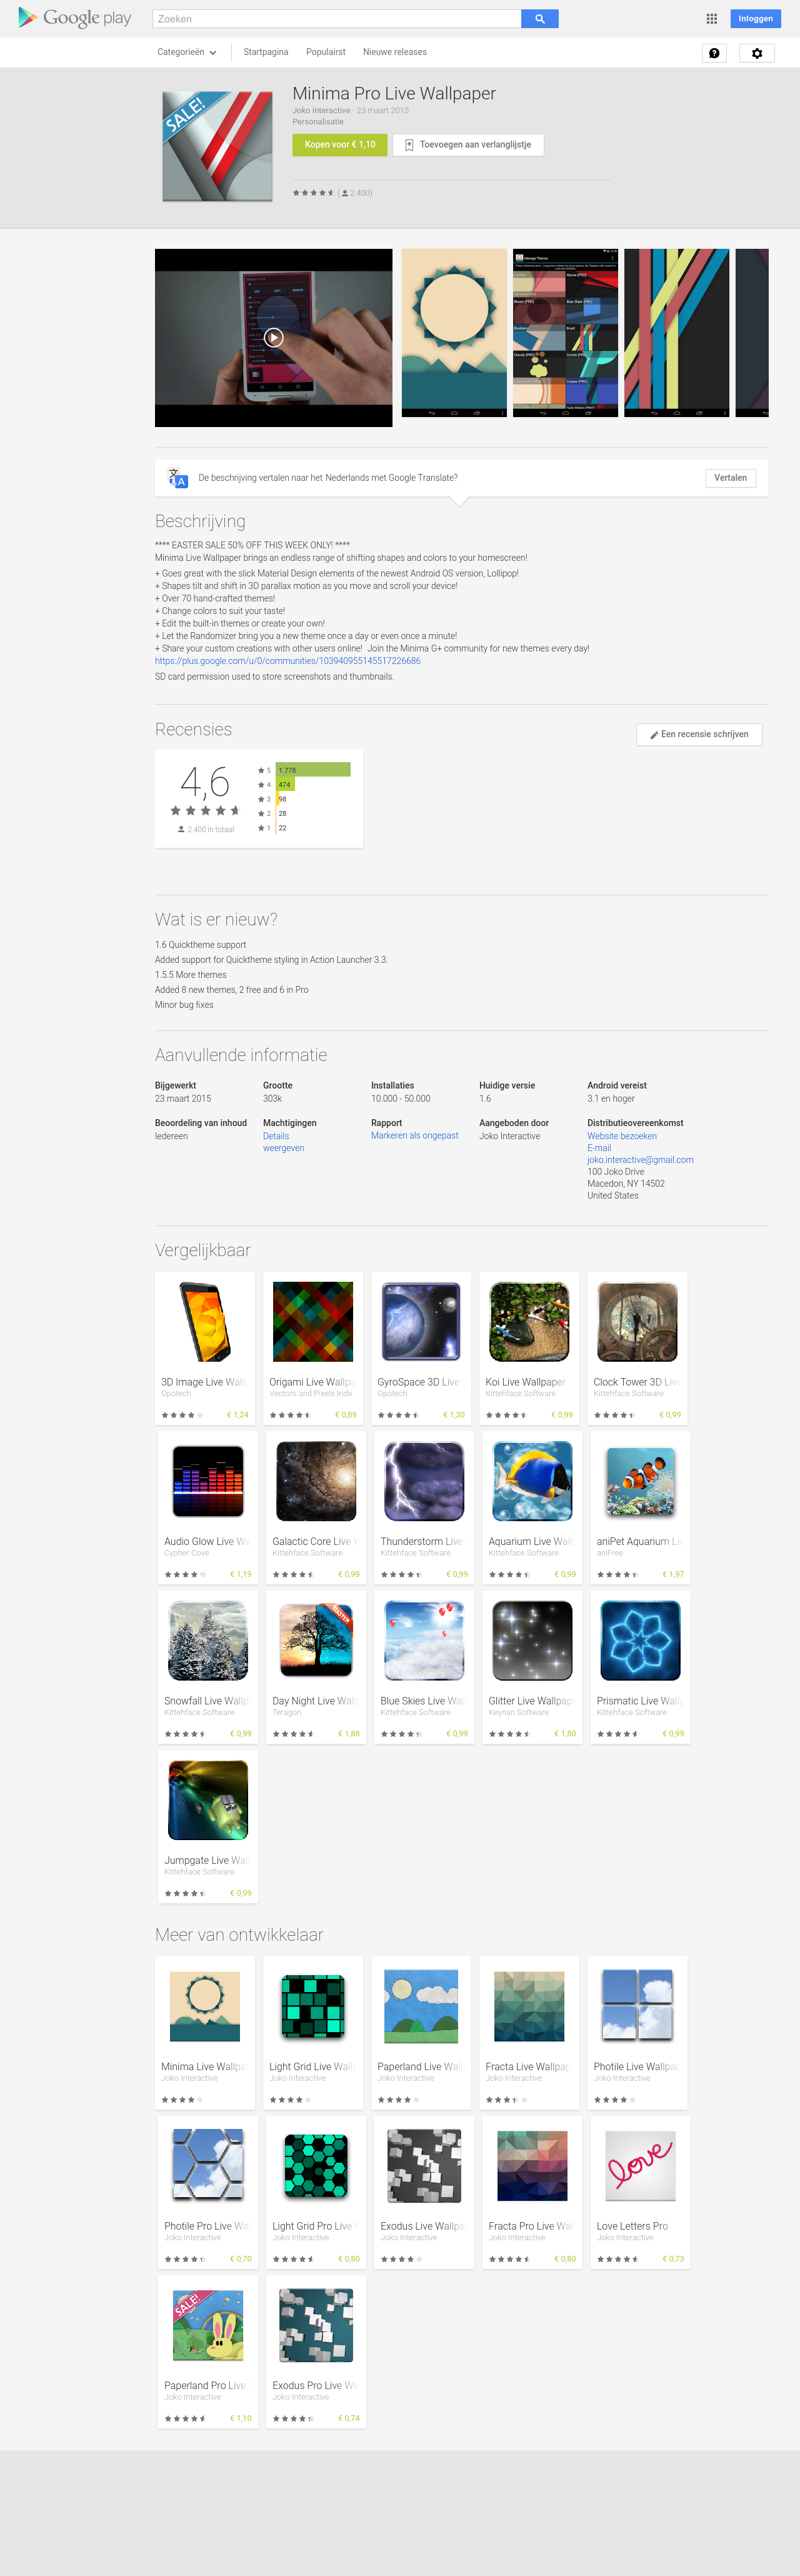Screen dimensions: 800x2576
Task: Open the help question mark icon
Action: coord(714,53)
